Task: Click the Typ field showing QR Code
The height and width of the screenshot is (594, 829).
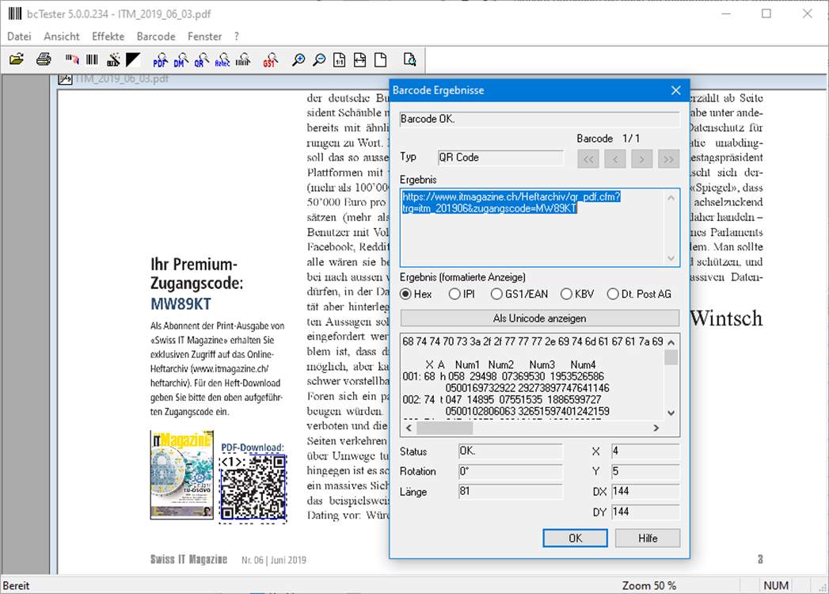Action: 500,158
